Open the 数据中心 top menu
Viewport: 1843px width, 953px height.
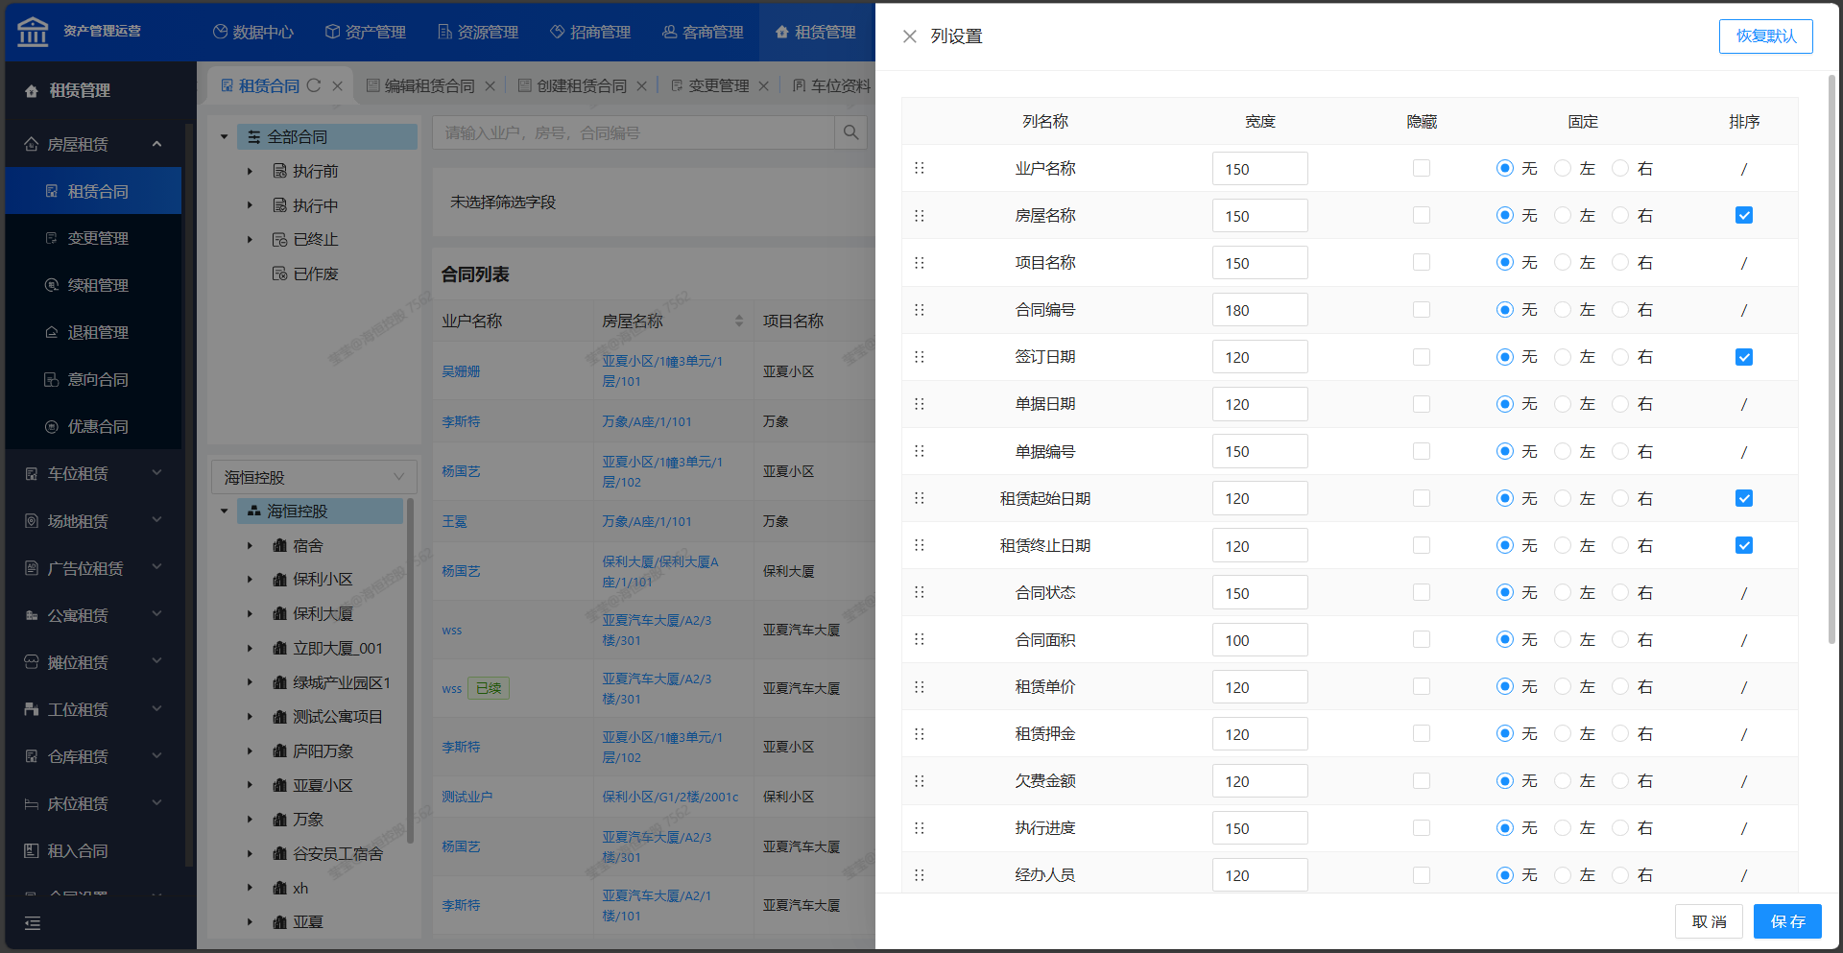coord(253,32)
